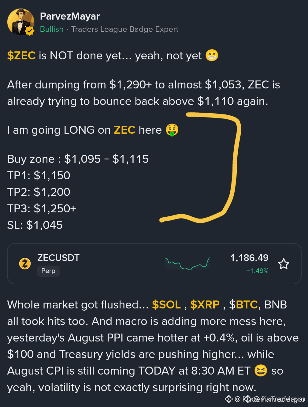The image size is (308, 407).
Task: Open ParvezMayar's profile avatar
Action: (x=20, y=22)
